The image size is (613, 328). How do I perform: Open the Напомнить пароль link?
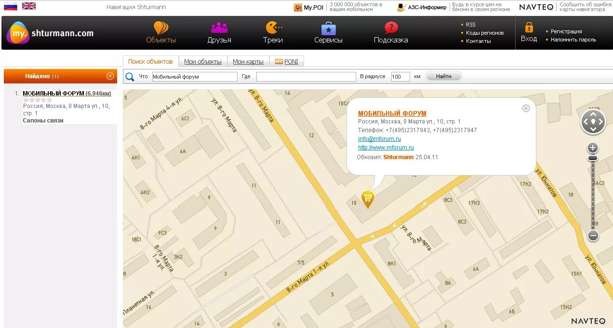click(x=573, y=40)
